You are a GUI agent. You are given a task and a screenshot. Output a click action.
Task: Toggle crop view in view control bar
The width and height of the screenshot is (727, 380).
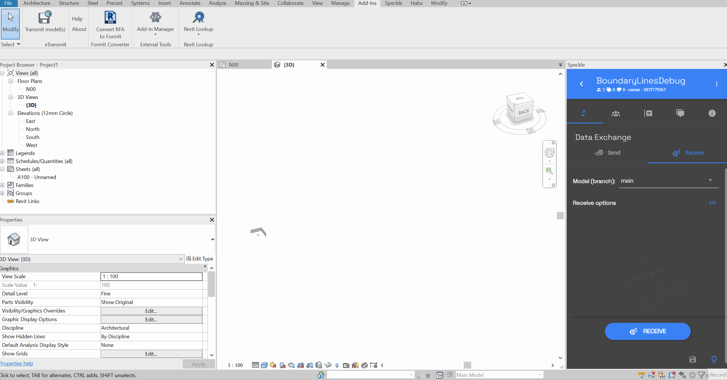[300, 365]
